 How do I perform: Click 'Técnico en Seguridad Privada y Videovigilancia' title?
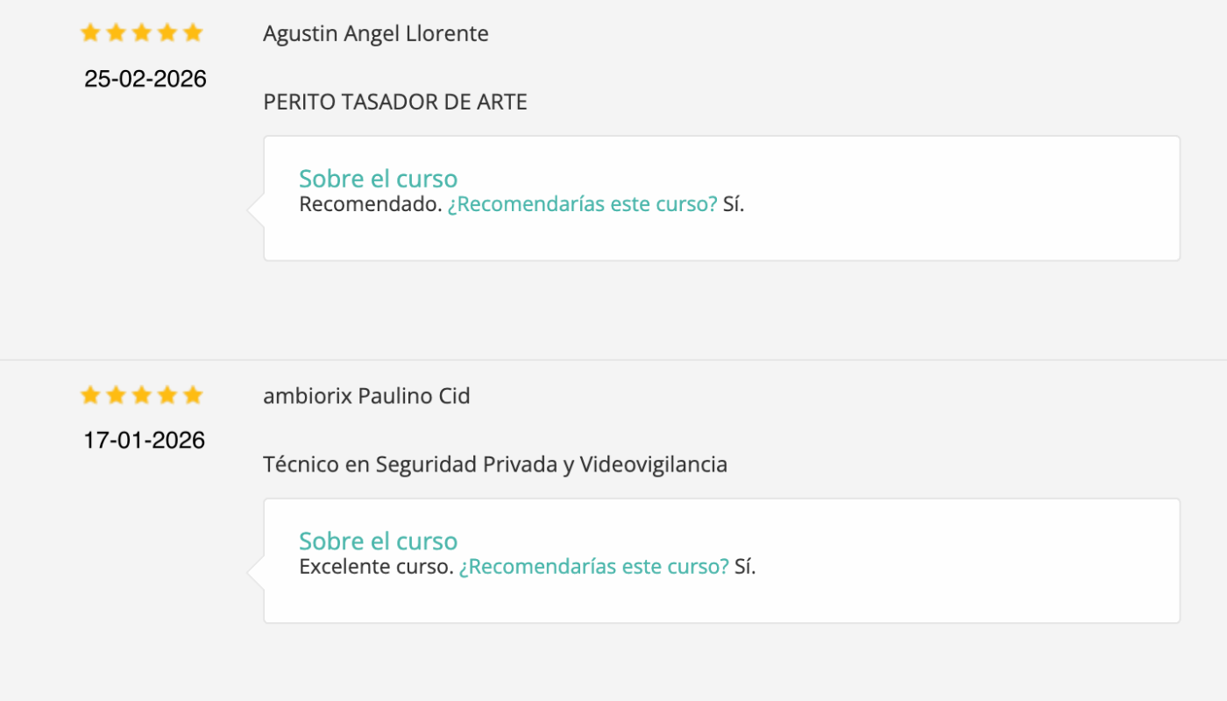495,464
